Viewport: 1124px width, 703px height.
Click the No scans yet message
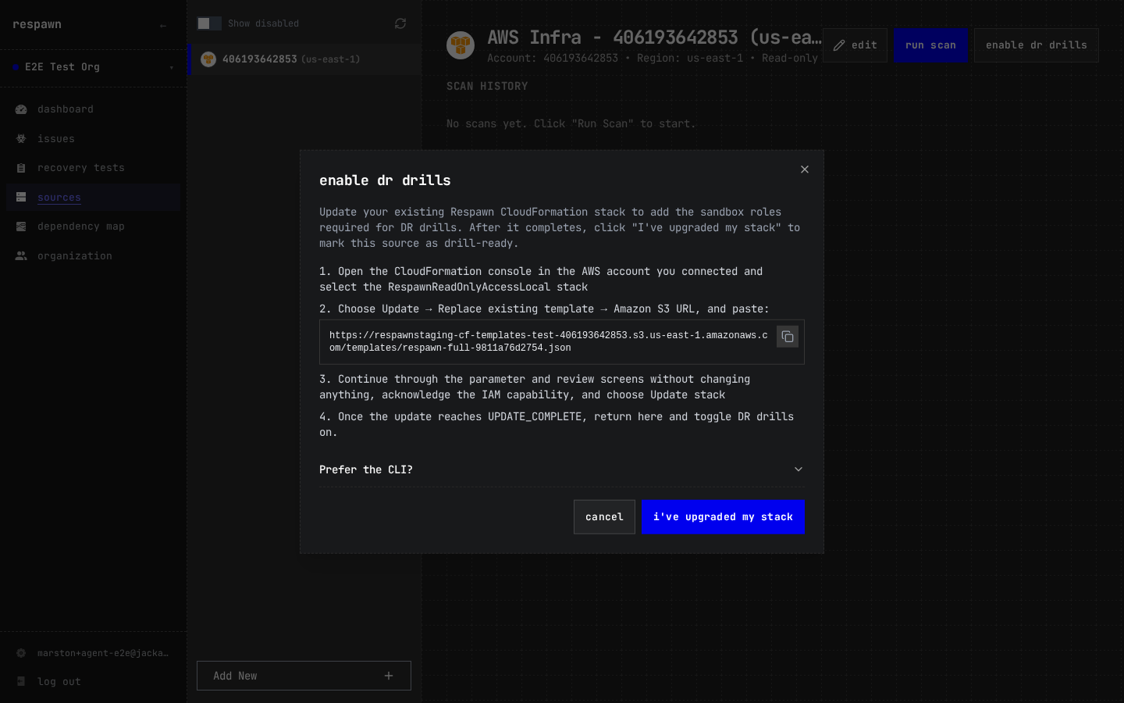point(571,124)
